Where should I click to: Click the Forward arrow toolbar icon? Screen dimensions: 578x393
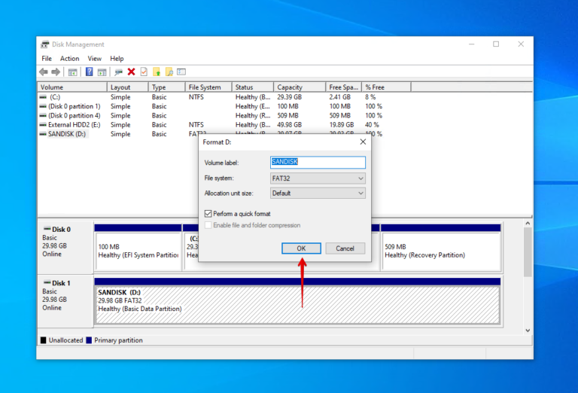coord(56,72)
